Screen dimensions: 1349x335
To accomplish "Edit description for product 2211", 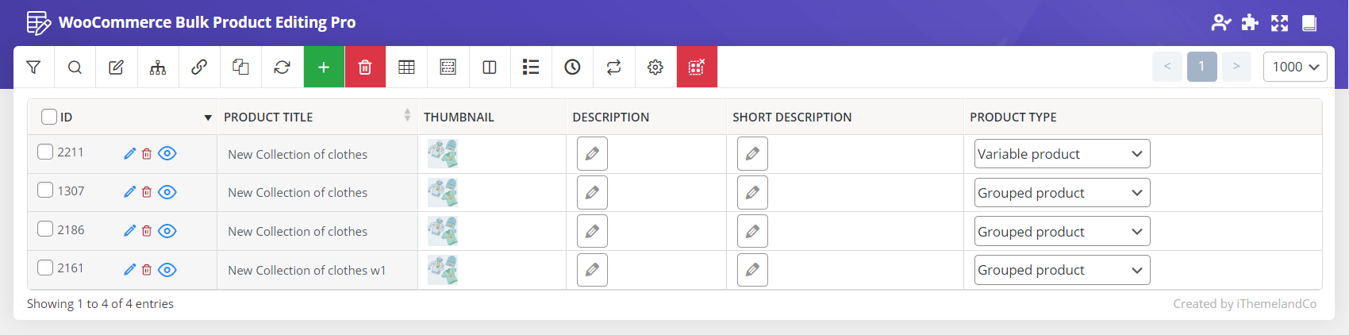I will tap(592, 154).
